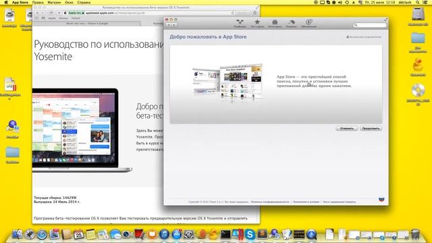
Task: Open Cyberduck duck icon in the Dock
Action: tap(213, 234)
